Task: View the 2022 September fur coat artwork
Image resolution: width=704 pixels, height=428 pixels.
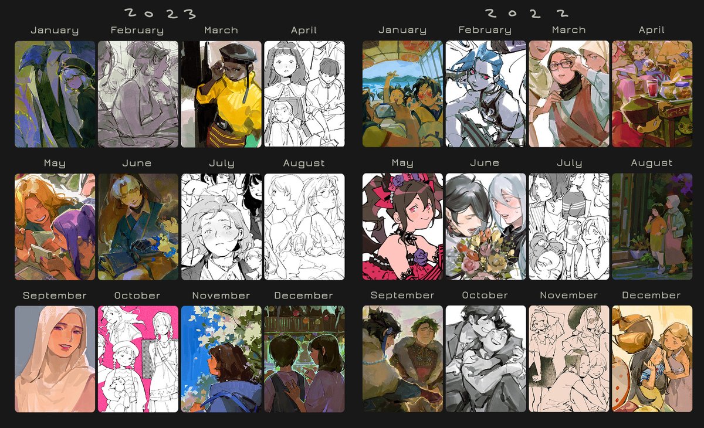Action: (402, 359)
